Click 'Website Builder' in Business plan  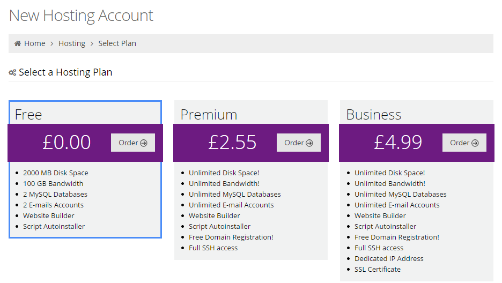pos(380,216)
